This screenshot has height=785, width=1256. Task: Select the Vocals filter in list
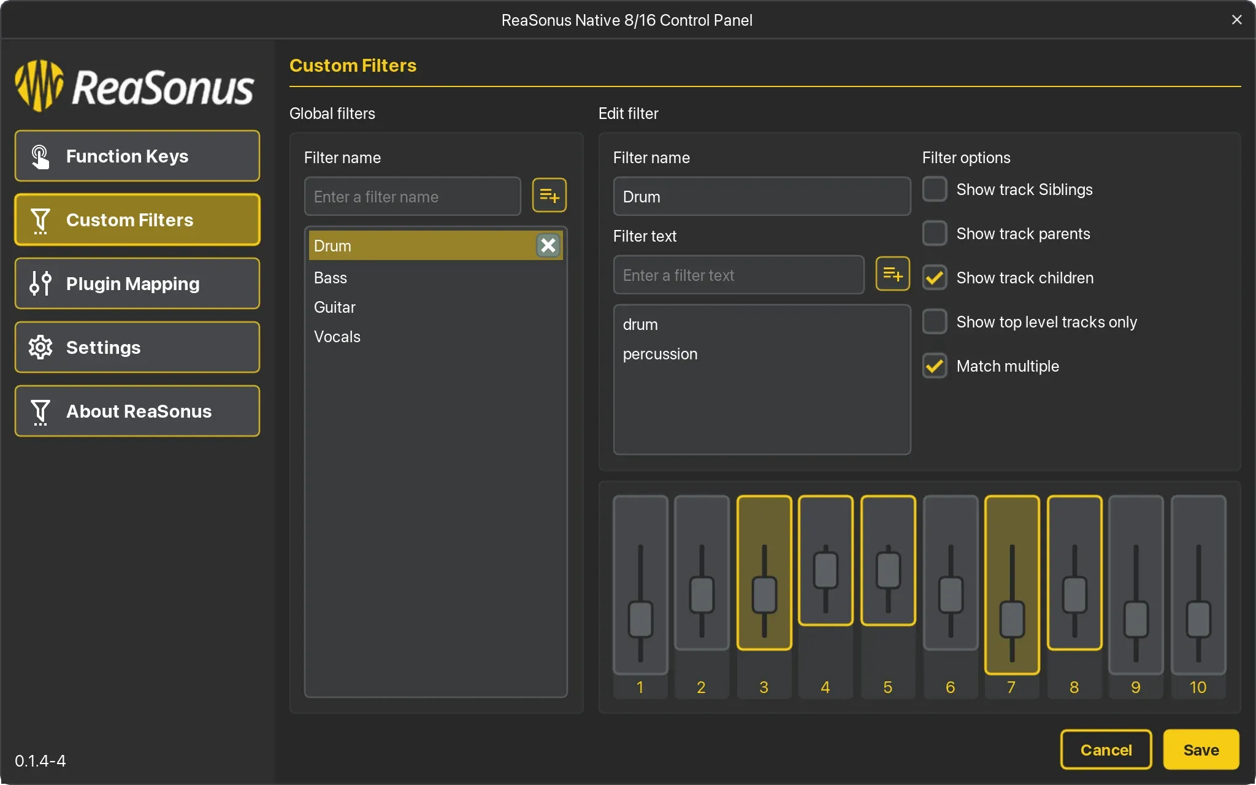(337, 337)
